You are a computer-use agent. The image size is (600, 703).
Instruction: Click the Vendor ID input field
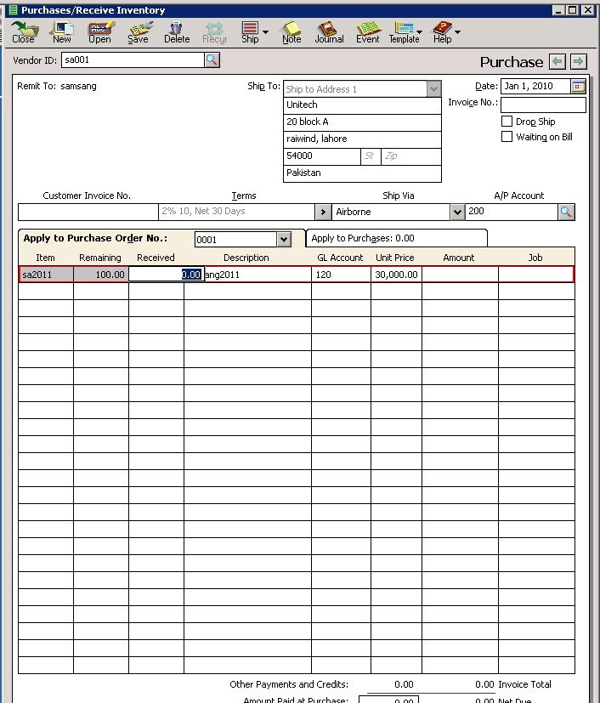(x=133, y=60)
